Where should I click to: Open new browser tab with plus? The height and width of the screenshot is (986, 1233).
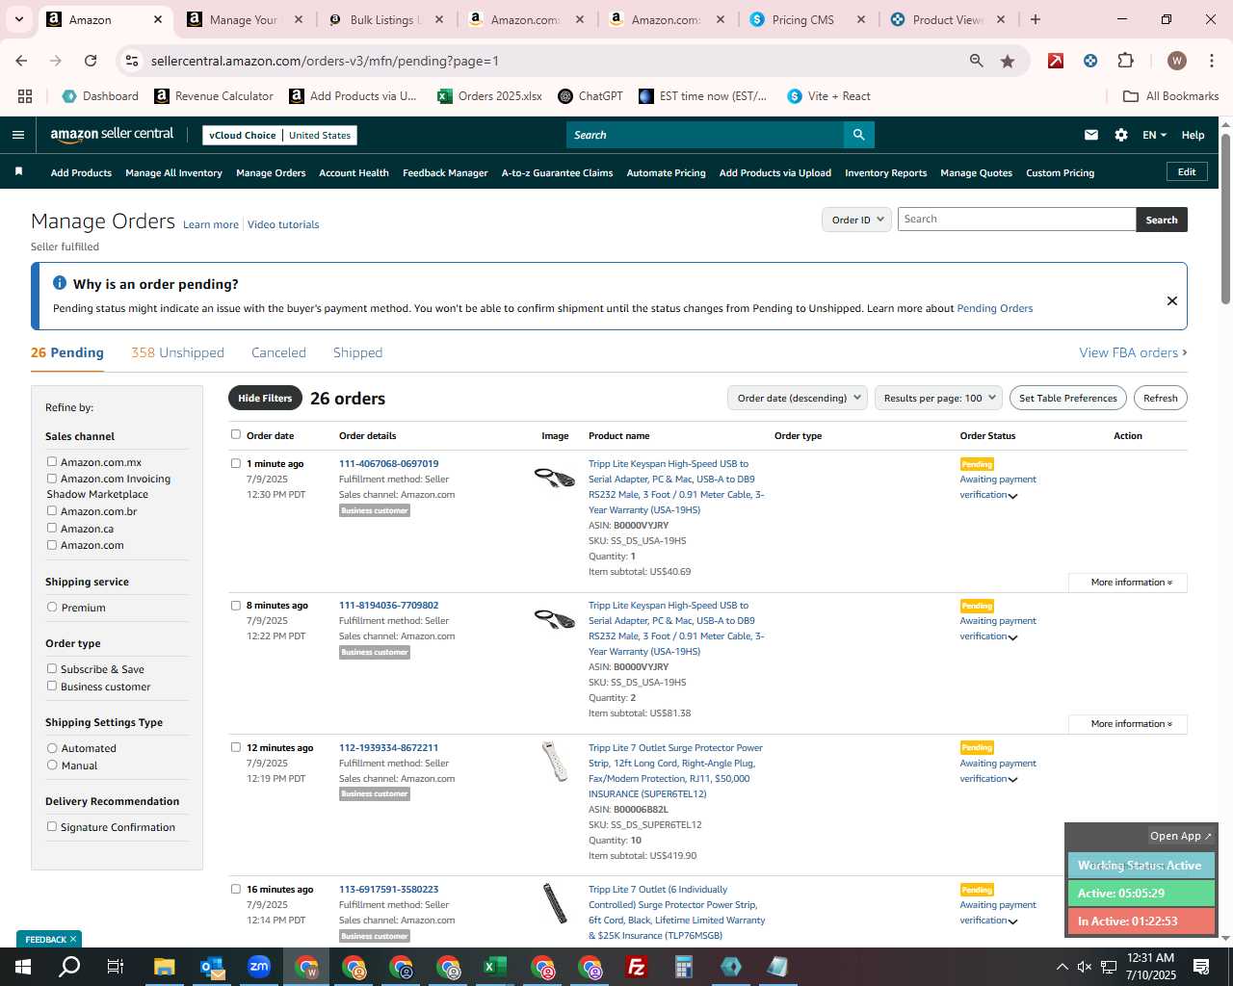[1036, 19]
